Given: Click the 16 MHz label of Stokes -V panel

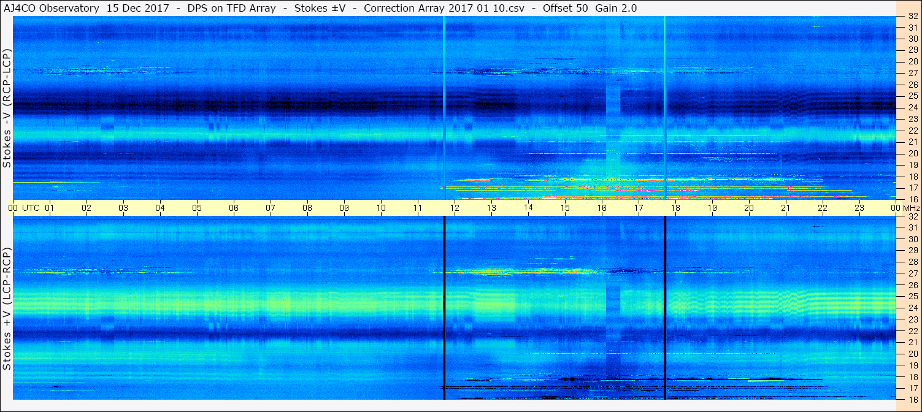Looking at the screenshot, I should click(912, 199).
